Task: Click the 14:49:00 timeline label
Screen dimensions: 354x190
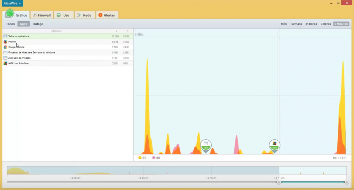Action: point(143,178)
